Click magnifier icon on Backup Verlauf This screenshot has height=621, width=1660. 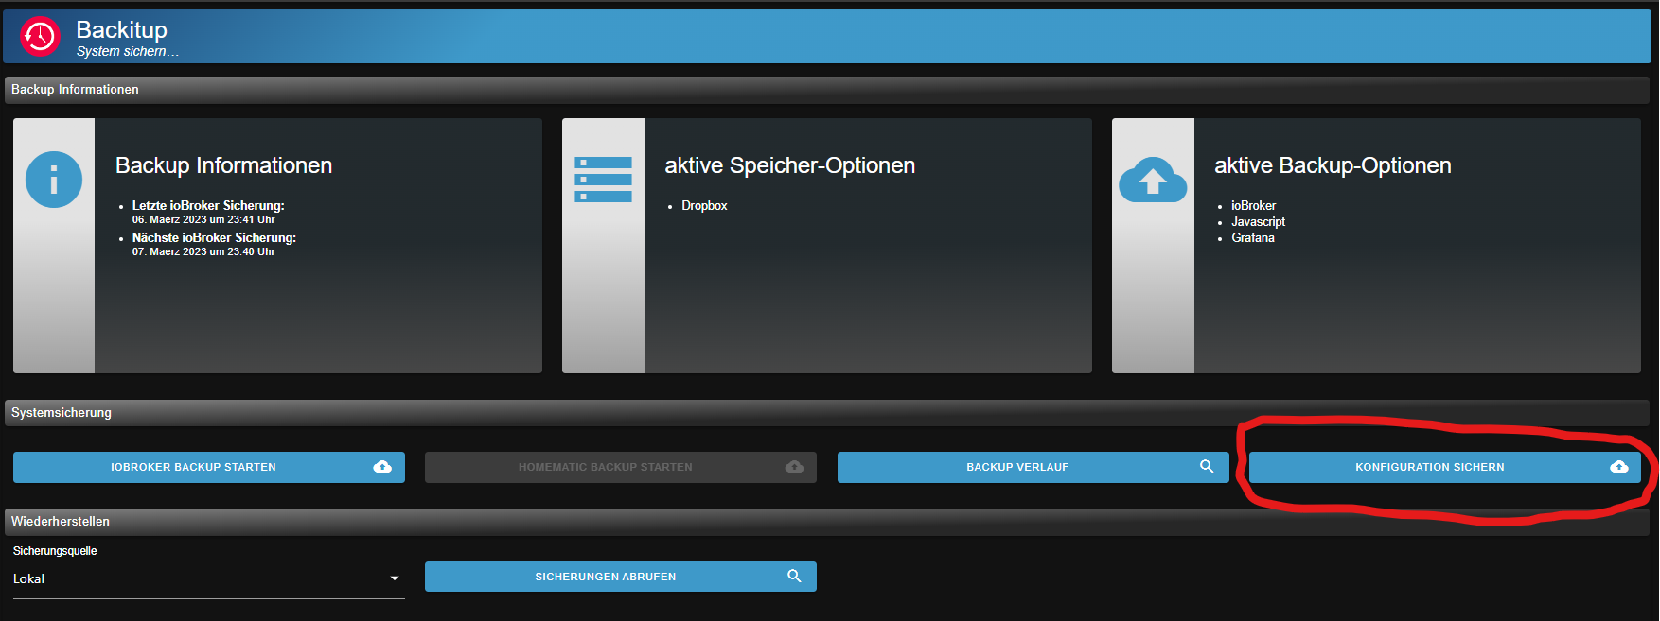[x=1207, y=466]
